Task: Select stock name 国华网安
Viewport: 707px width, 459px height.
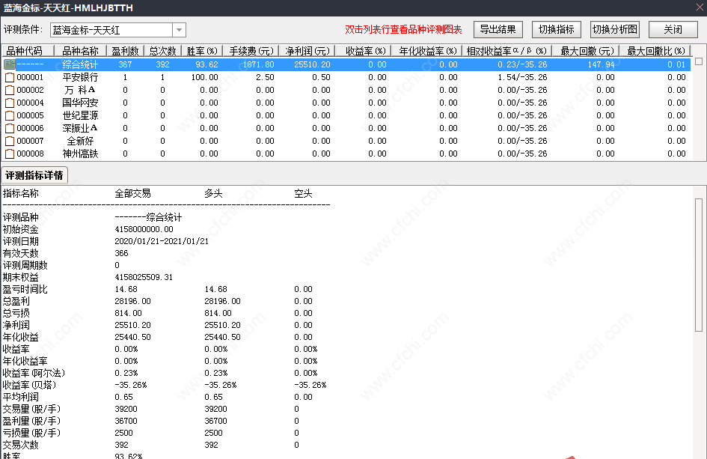Action: click(x=80, y=103)
